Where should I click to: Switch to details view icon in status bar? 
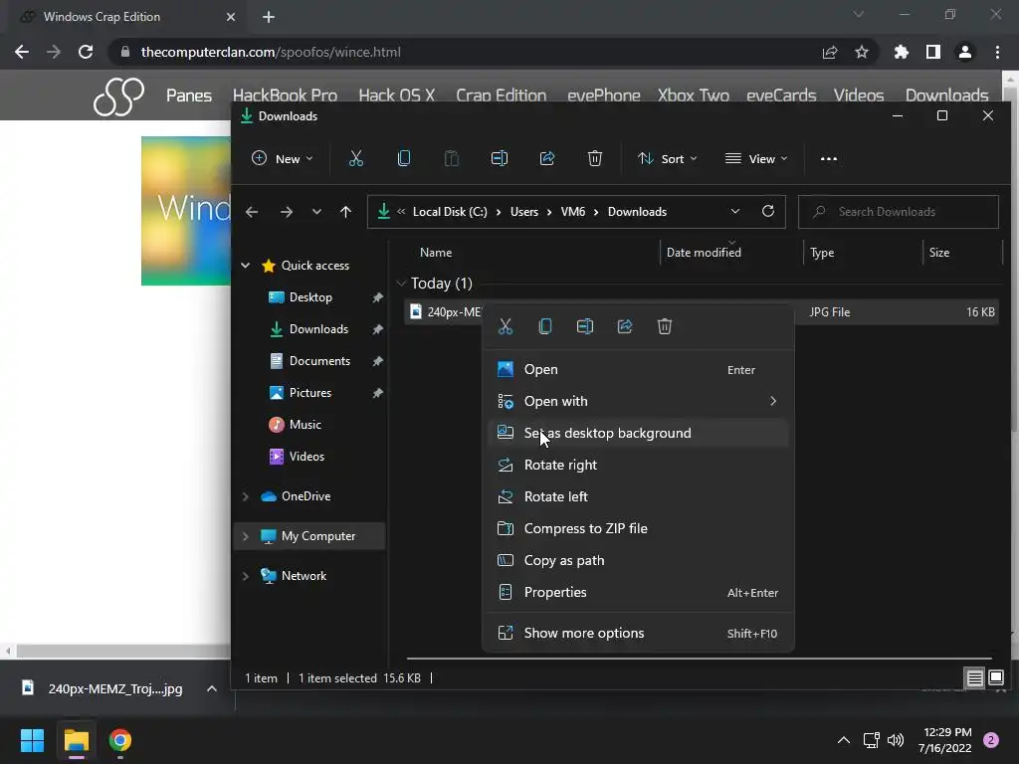(975, 678)
